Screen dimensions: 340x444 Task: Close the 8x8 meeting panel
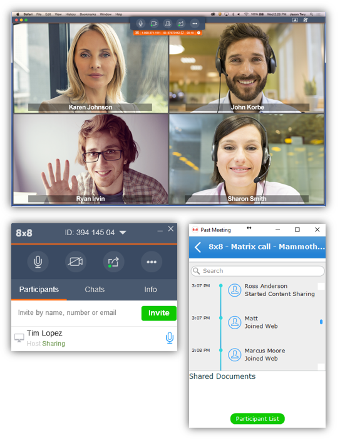(x=171, y=229)
